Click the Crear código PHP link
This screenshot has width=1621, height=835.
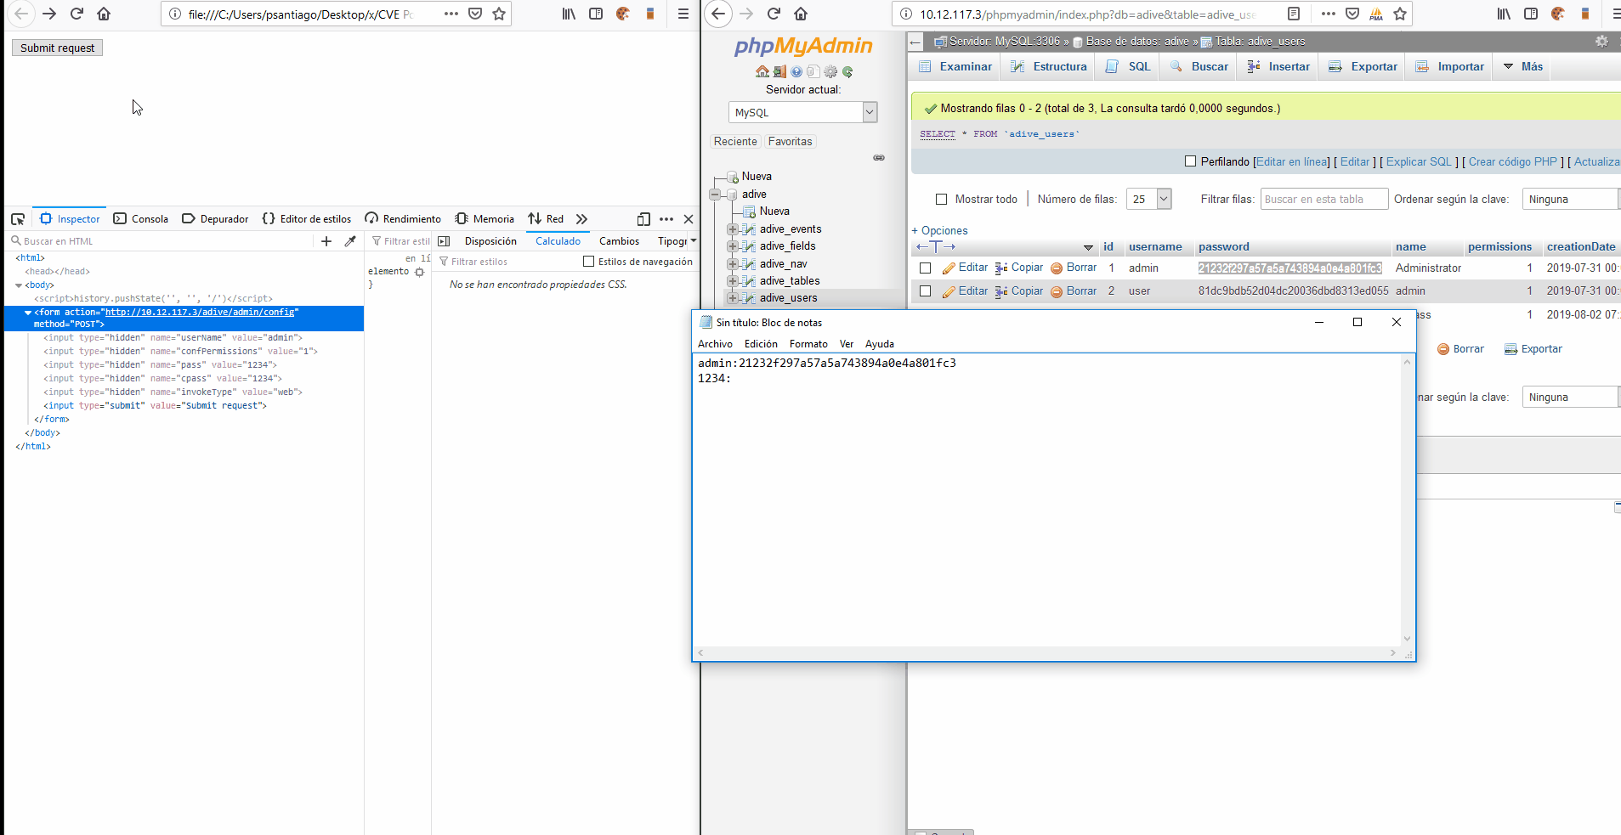coord(1513,161)
